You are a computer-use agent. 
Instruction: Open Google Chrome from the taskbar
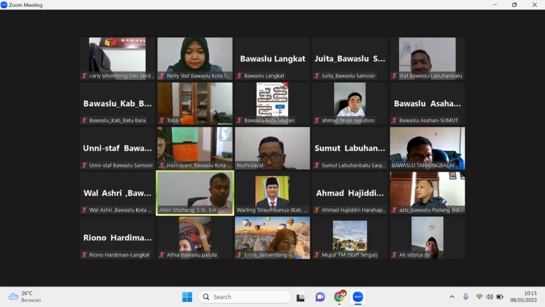click(339, 297)
